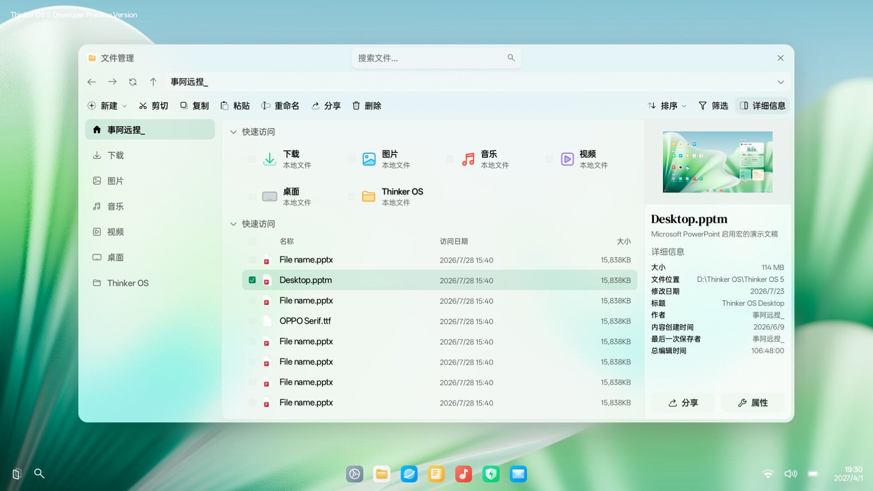
Task: Click the Desktop.pptm preview thumbnail
Action: coord(717,162)
